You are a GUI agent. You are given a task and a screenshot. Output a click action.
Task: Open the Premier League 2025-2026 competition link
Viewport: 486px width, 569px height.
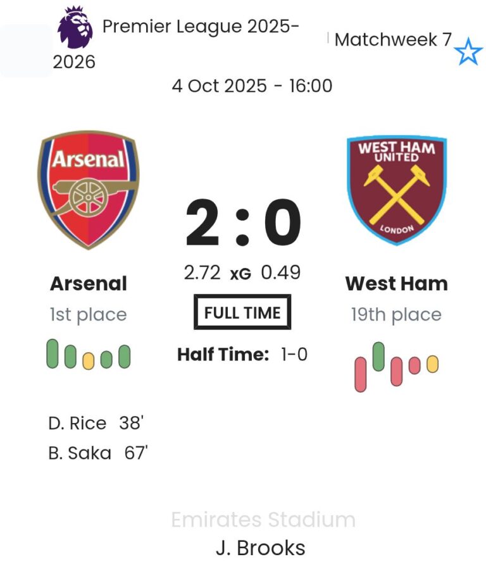point(201,27)
